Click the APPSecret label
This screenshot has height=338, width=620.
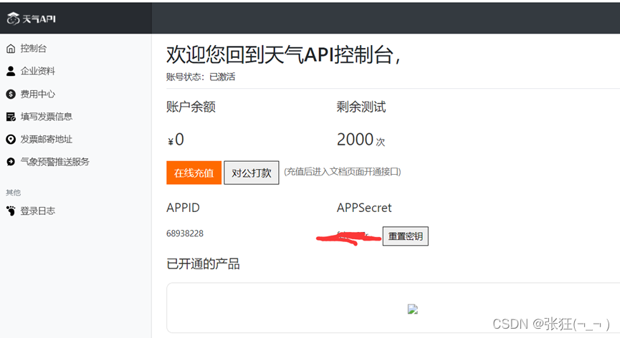point(364,208)
